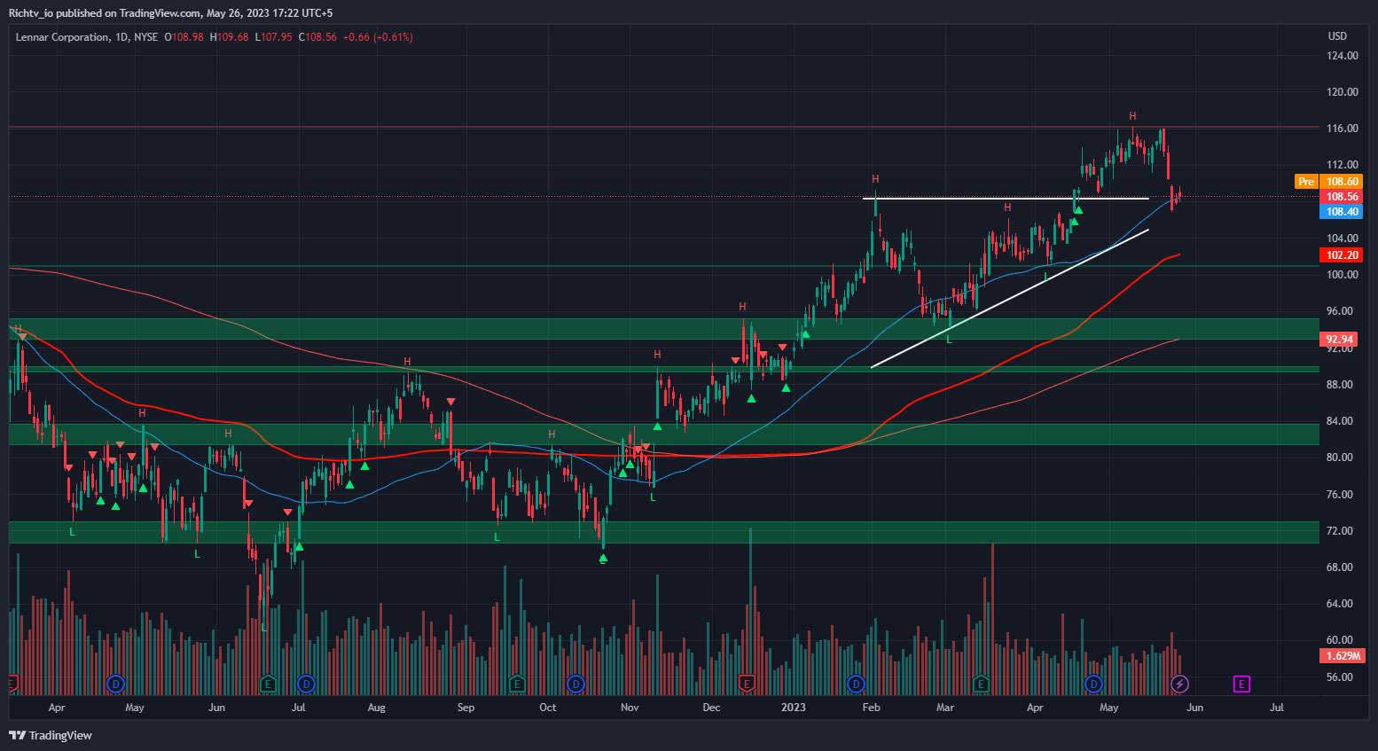Click the 124.00 price axis label
This screenshot has width=1378, height=751.
tap(1343, 56)
